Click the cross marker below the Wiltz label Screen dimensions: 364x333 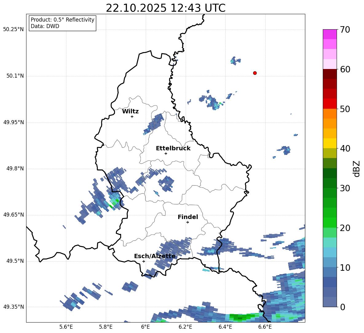(132, 116)
